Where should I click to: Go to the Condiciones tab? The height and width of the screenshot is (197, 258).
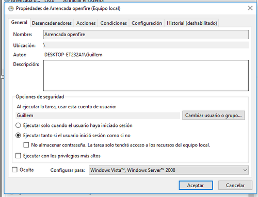[x=114, y=23]
